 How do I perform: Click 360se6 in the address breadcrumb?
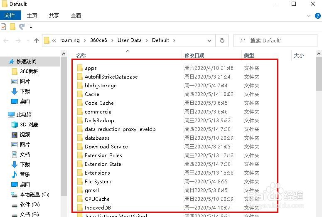pyautogui.click(x=98, y=40)
